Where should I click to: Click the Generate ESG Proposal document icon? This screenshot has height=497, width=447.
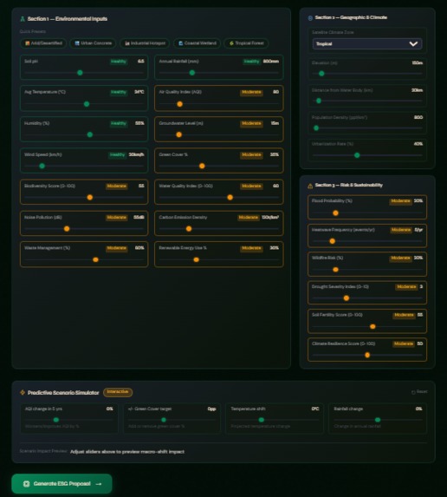pos(27,484)
